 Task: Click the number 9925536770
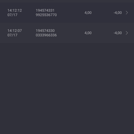[x=46, y=15]
